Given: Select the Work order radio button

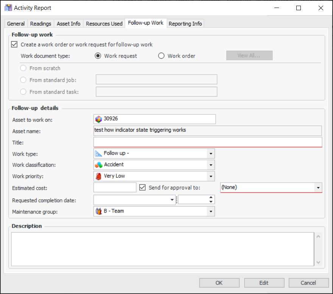Looking at the screenshot, I should coord(161,56).
